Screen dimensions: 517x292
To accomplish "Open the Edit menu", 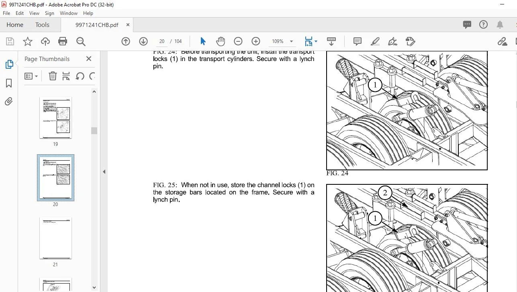I will coord(20,13).
